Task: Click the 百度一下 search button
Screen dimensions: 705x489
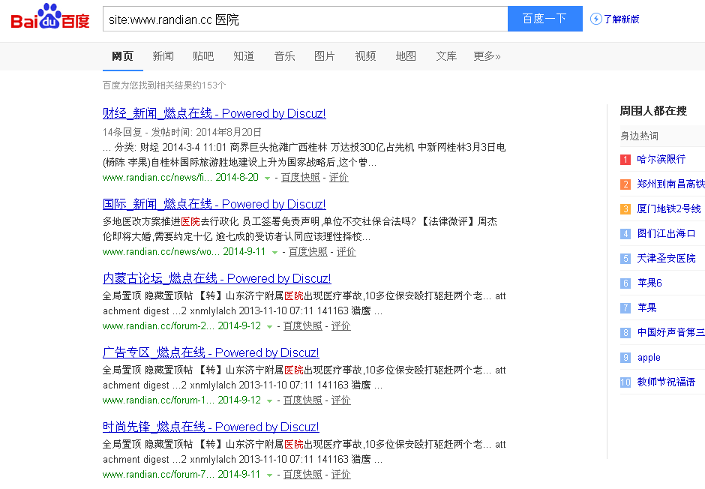Action: tap(544, 19)
